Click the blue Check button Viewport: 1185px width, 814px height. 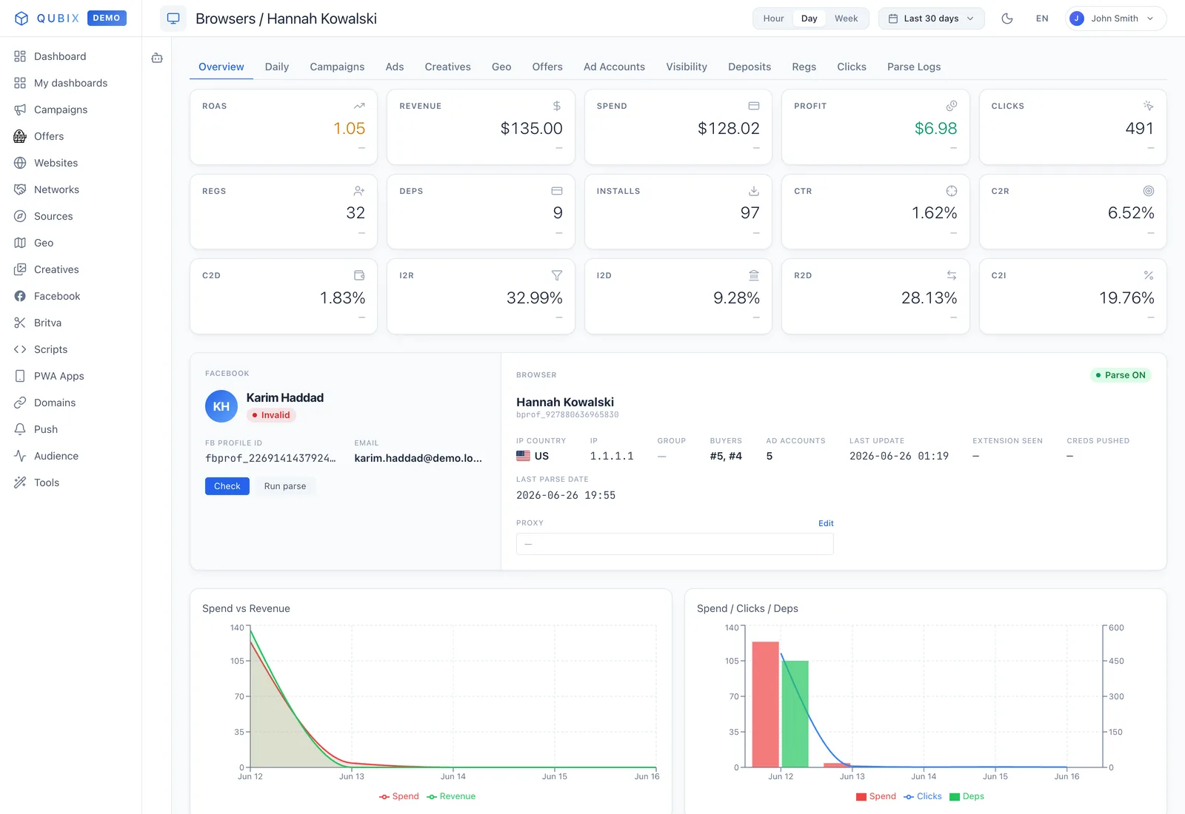pos(227,486)
